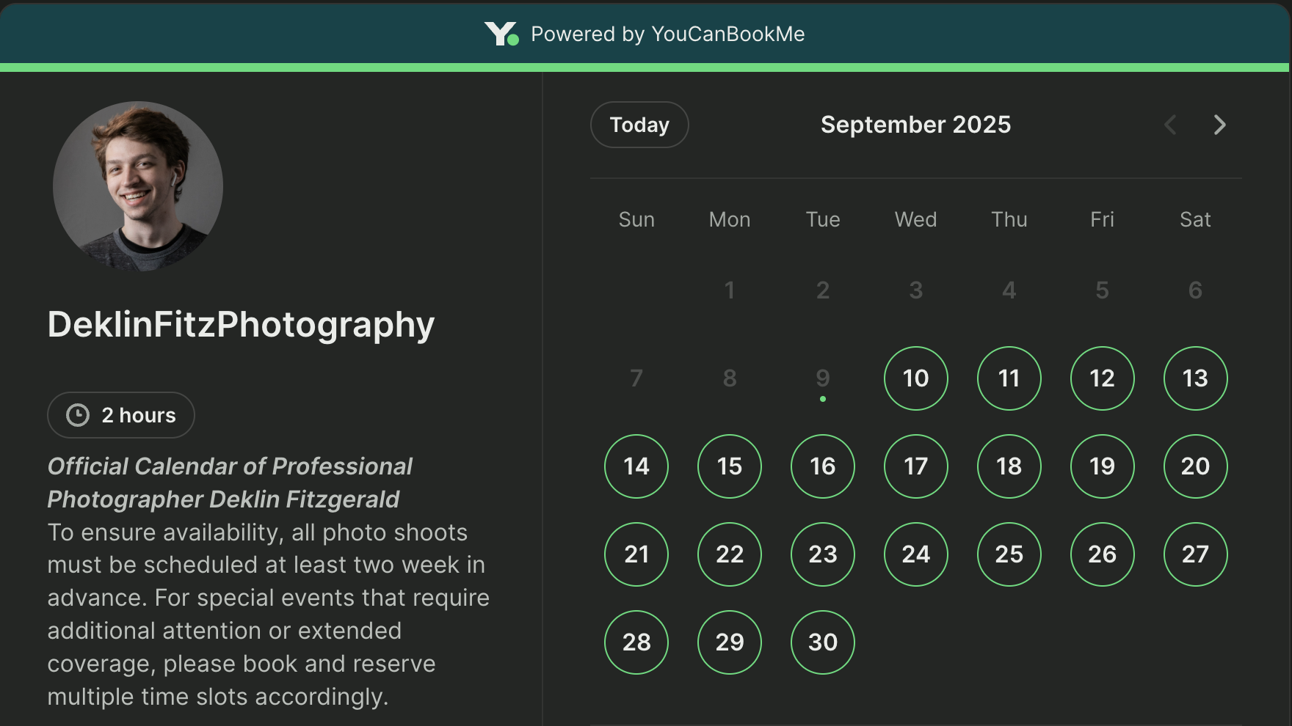Pick Monday September 22
1292x726 pixels.
pyautogui.click(x=729, y=554)
